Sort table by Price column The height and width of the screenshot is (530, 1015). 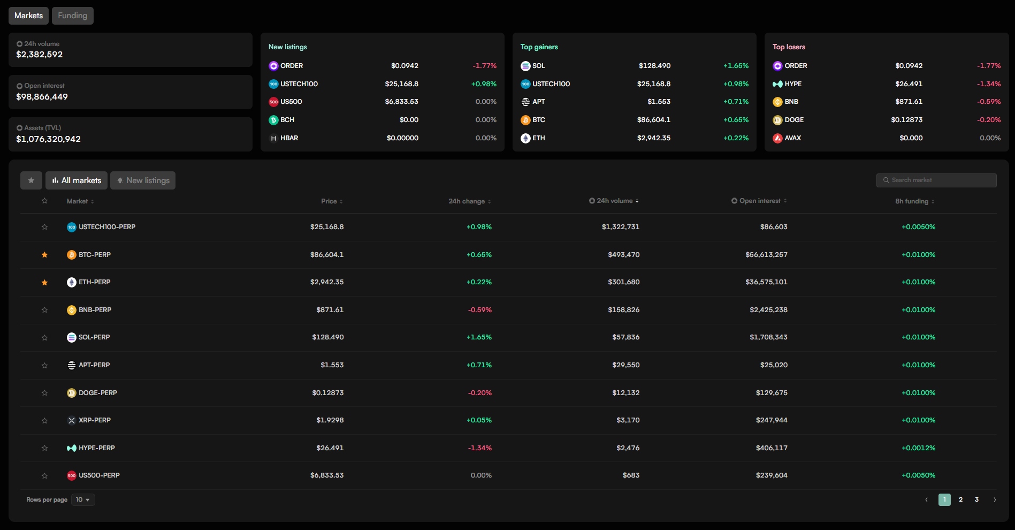pos(332,201)
